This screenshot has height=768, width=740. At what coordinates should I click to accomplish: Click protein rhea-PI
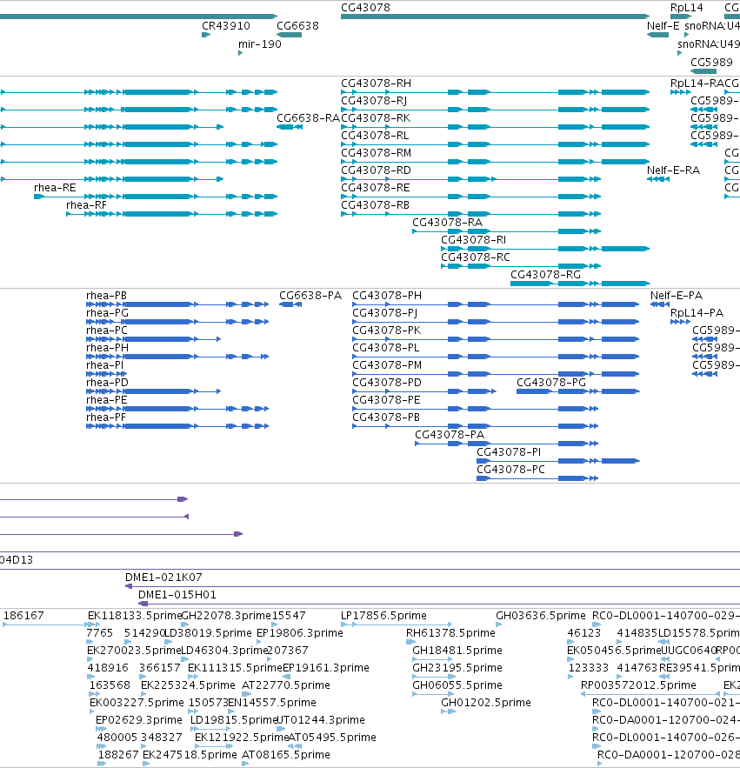pyautogui.click(x=107, y=374)
